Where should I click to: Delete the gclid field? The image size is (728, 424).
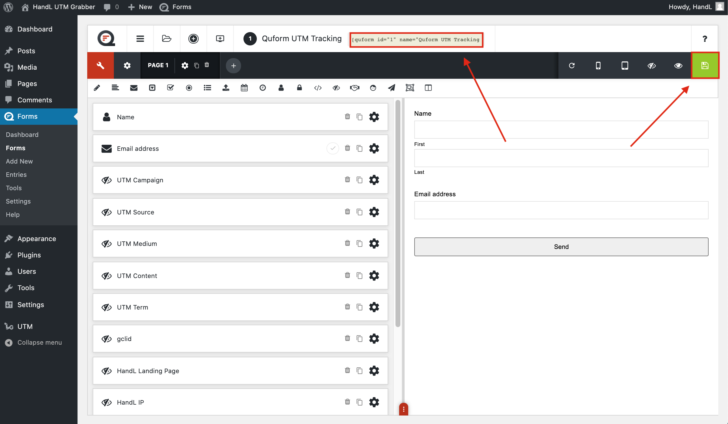347,338
